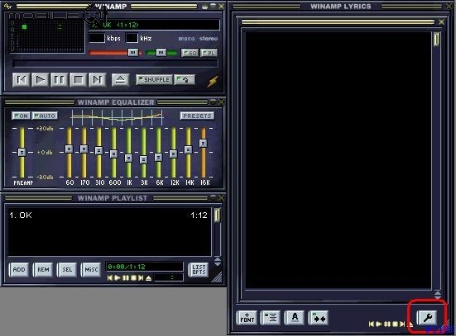Stop playback with the main Stop button
This screenshot has height=336, width=456.
(x=79, y=80)
